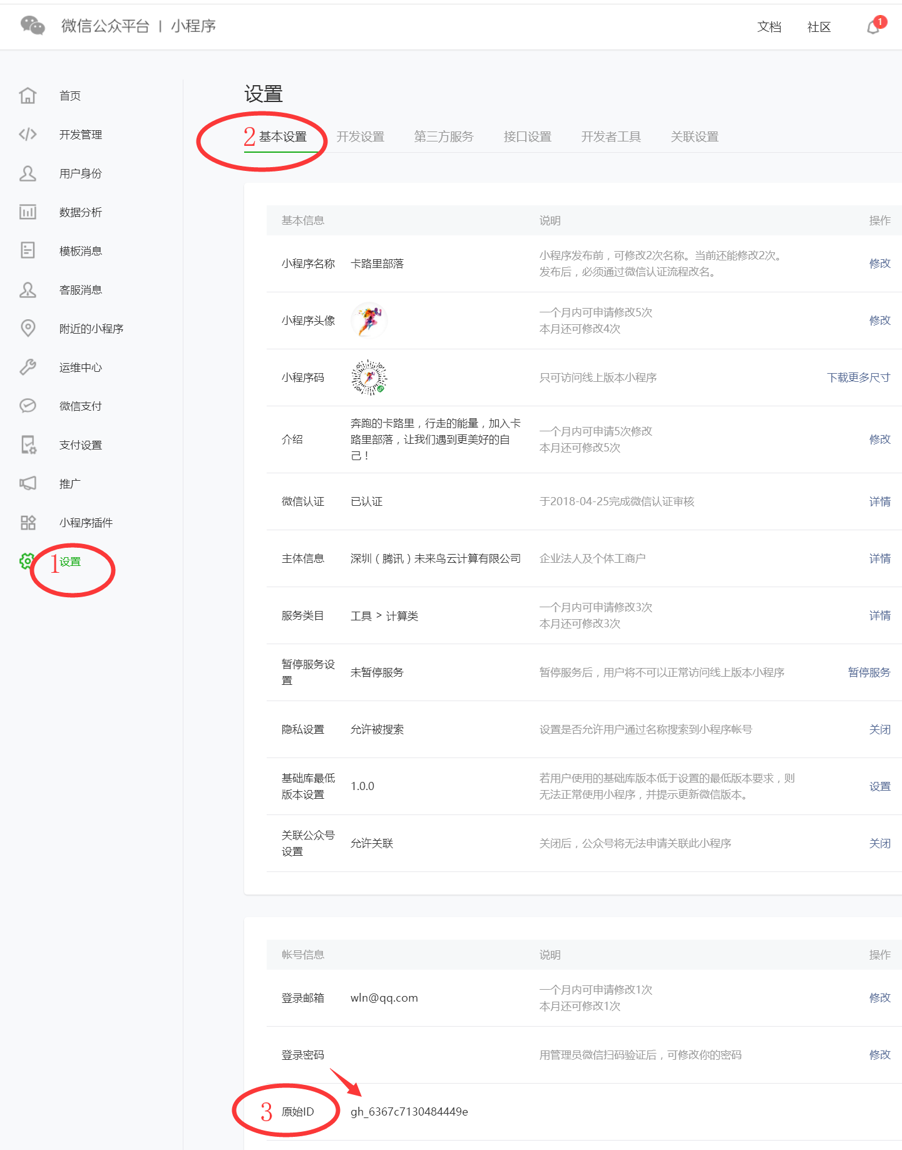The image size is (902, 1150).
Task: Click the 推广 megaphone icon
Action: (28, 484)
